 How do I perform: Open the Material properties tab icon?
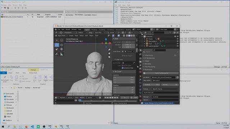[141, 96]
